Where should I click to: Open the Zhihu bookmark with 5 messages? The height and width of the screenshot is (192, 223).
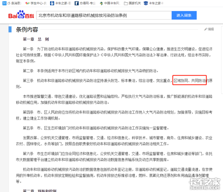[x=12, y=3]
